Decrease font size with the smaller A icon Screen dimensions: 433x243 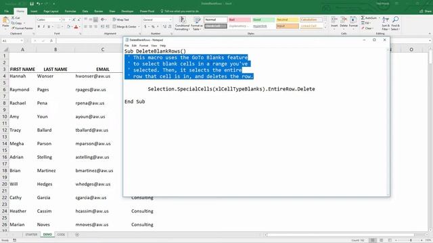(x=79, y=20)
